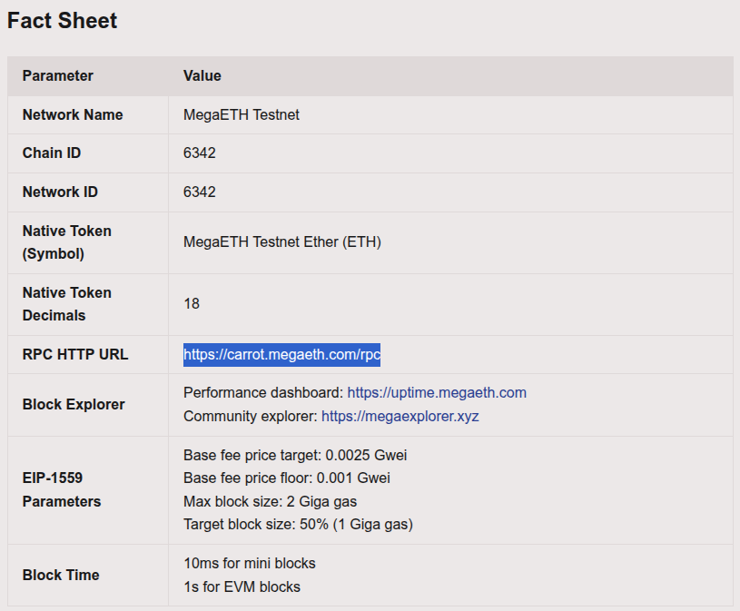740x611 pixels.
Task: Click 'Base fee price target: 0.0025 Gwei'
Action: [295, 455]
